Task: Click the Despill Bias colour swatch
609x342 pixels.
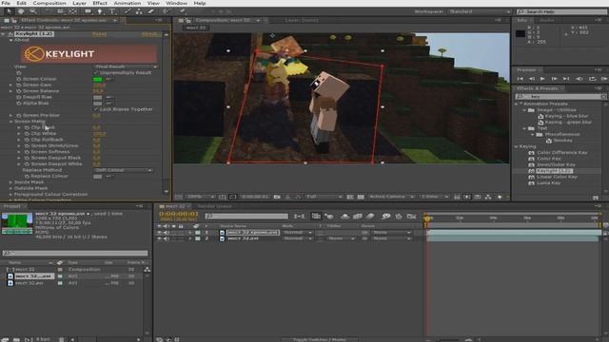Action: coord(97,97)
